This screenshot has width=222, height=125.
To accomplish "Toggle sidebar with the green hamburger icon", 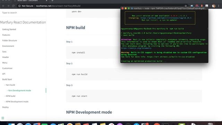I will click(3, 118).
